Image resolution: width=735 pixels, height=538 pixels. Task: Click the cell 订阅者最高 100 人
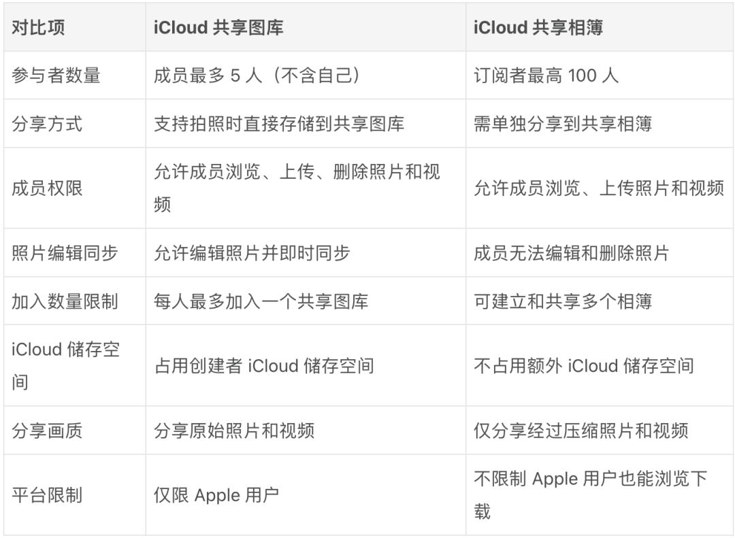tap(600, 75)
